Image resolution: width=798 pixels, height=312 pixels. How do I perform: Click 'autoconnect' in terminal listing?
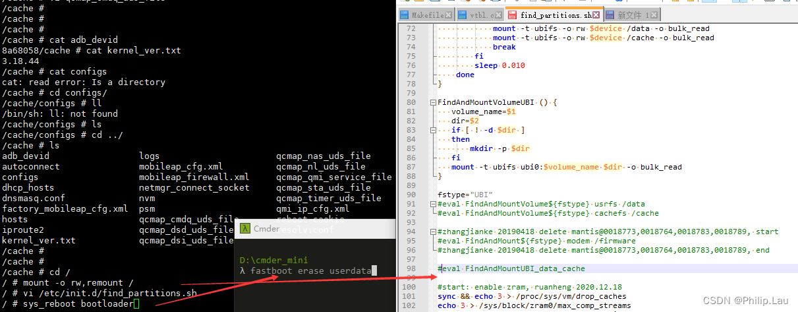pyautogui.click(x=31, y=166)
